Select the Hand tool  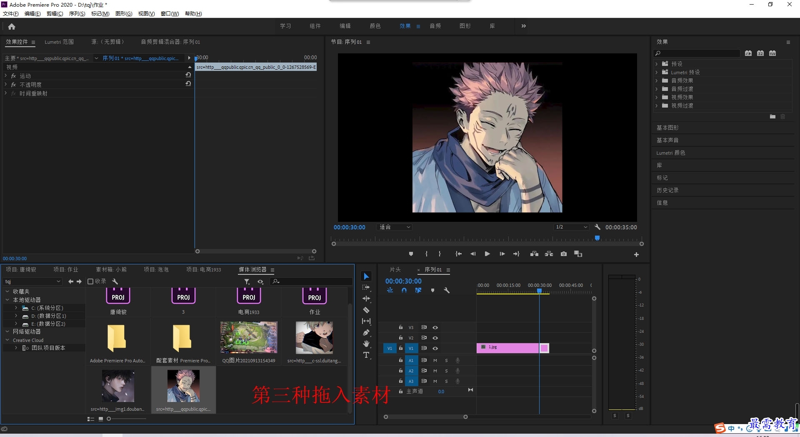point(366,344)
